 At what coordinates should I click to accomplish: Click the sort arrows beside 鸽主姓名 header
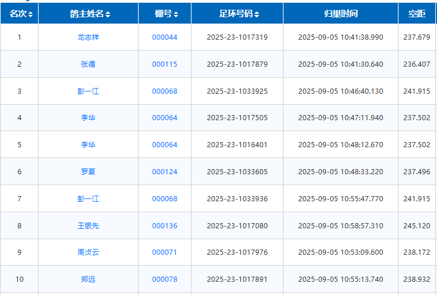pyautogui.click(x=108, y=14)
